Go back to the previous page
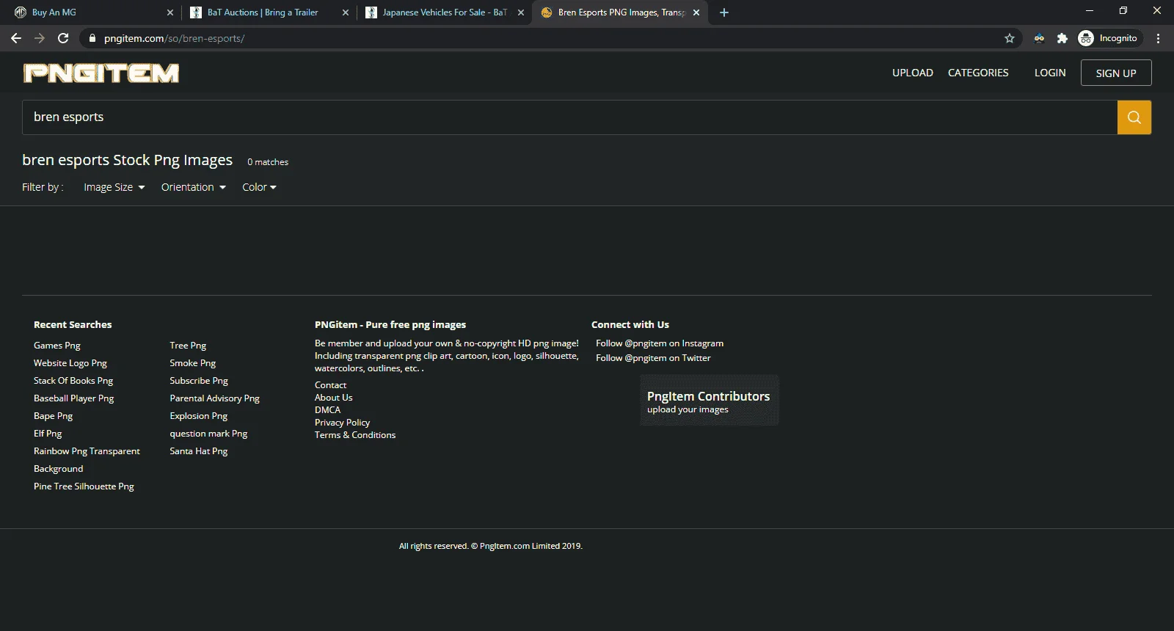 16,38
